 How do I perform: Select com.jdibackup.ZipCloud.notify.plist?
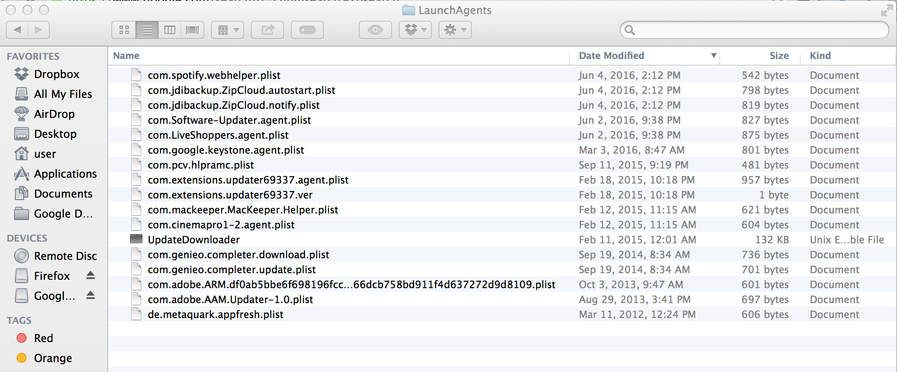(233, 105)
